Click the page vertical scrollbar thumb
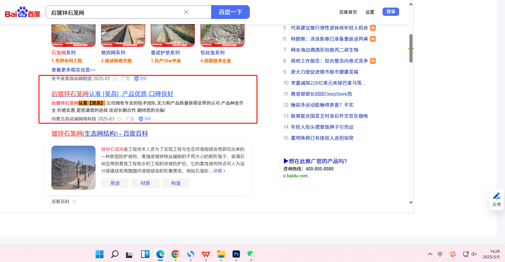The height and width of the screenshot is (262, 505). 411,48
